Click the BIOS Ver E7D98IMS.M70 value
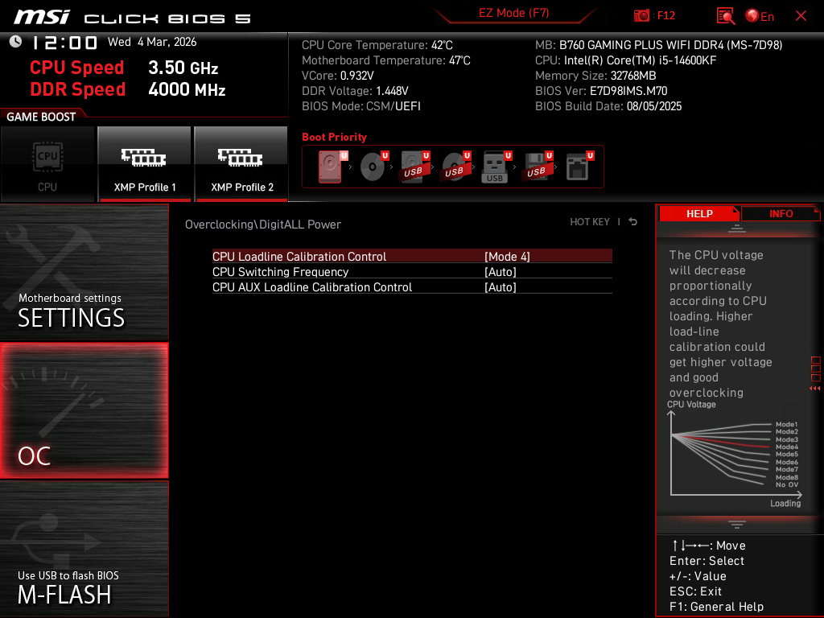Image resolution: width=824 pixels, height=618 pixels. [x=628, y=91]
